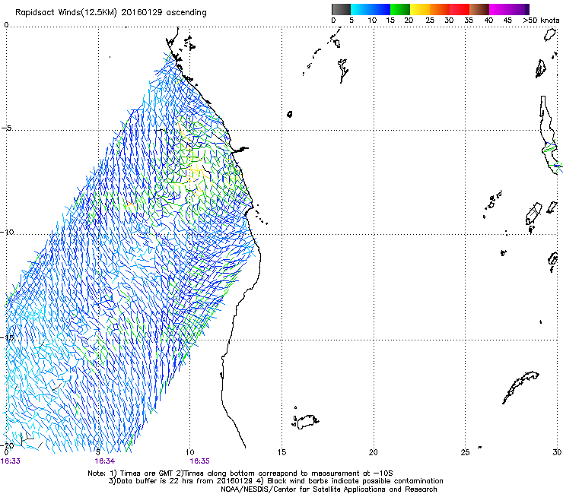Click the '35' label under the color legend
This screenshot has height=494, width=563.
[469, 21]
